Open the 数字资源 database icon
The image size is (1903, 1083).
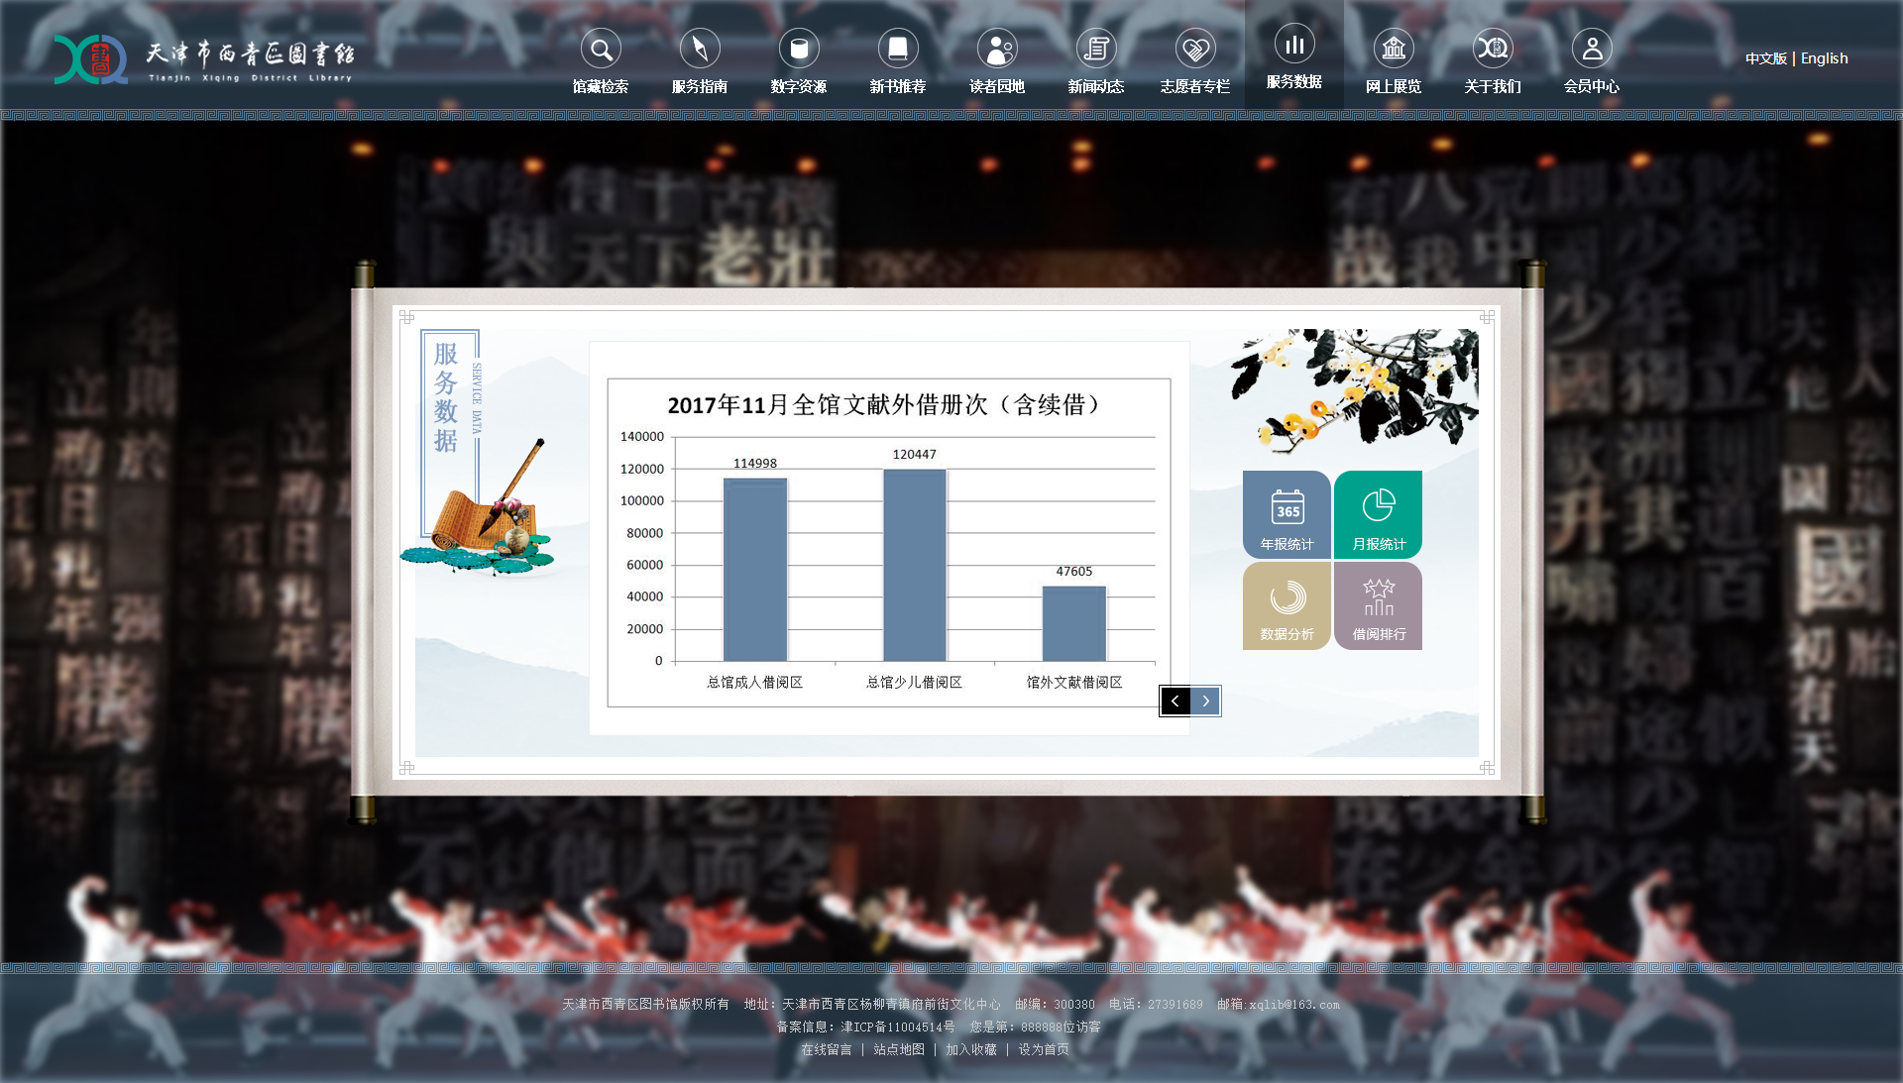799,49
